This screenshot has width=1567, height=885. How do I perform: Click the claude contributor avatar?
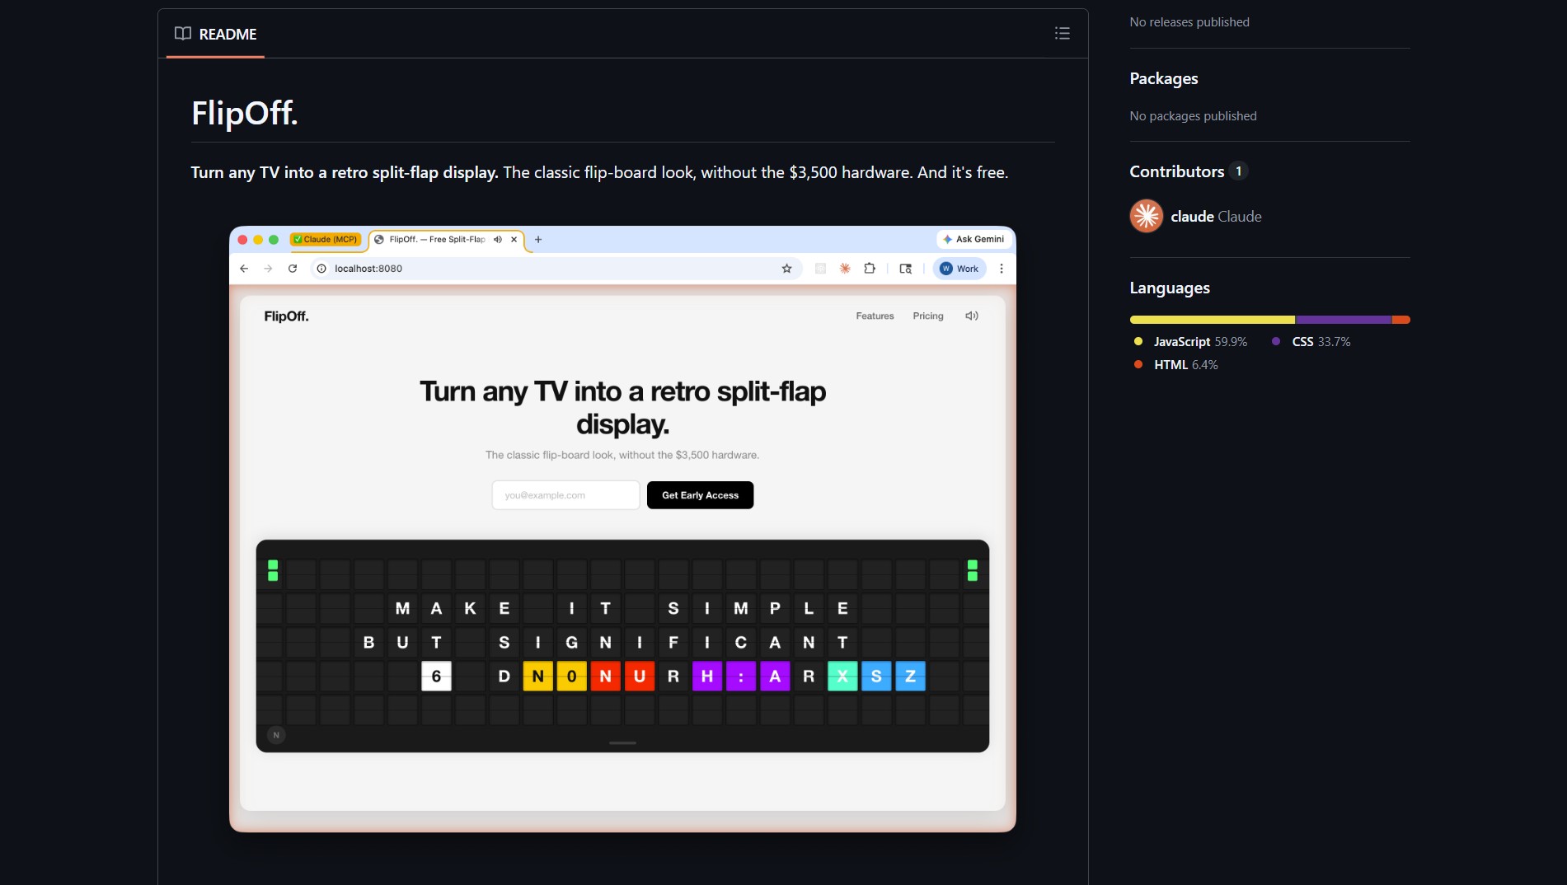pyautogui.click(x=1146, y=216)
